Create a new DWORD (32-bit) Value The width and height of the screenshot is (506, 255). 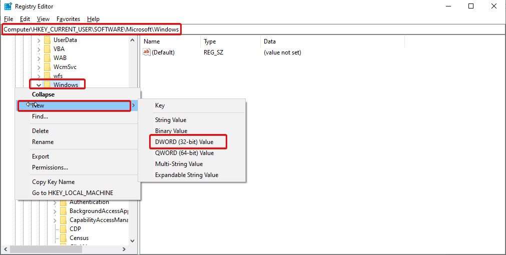pos(192,142)
